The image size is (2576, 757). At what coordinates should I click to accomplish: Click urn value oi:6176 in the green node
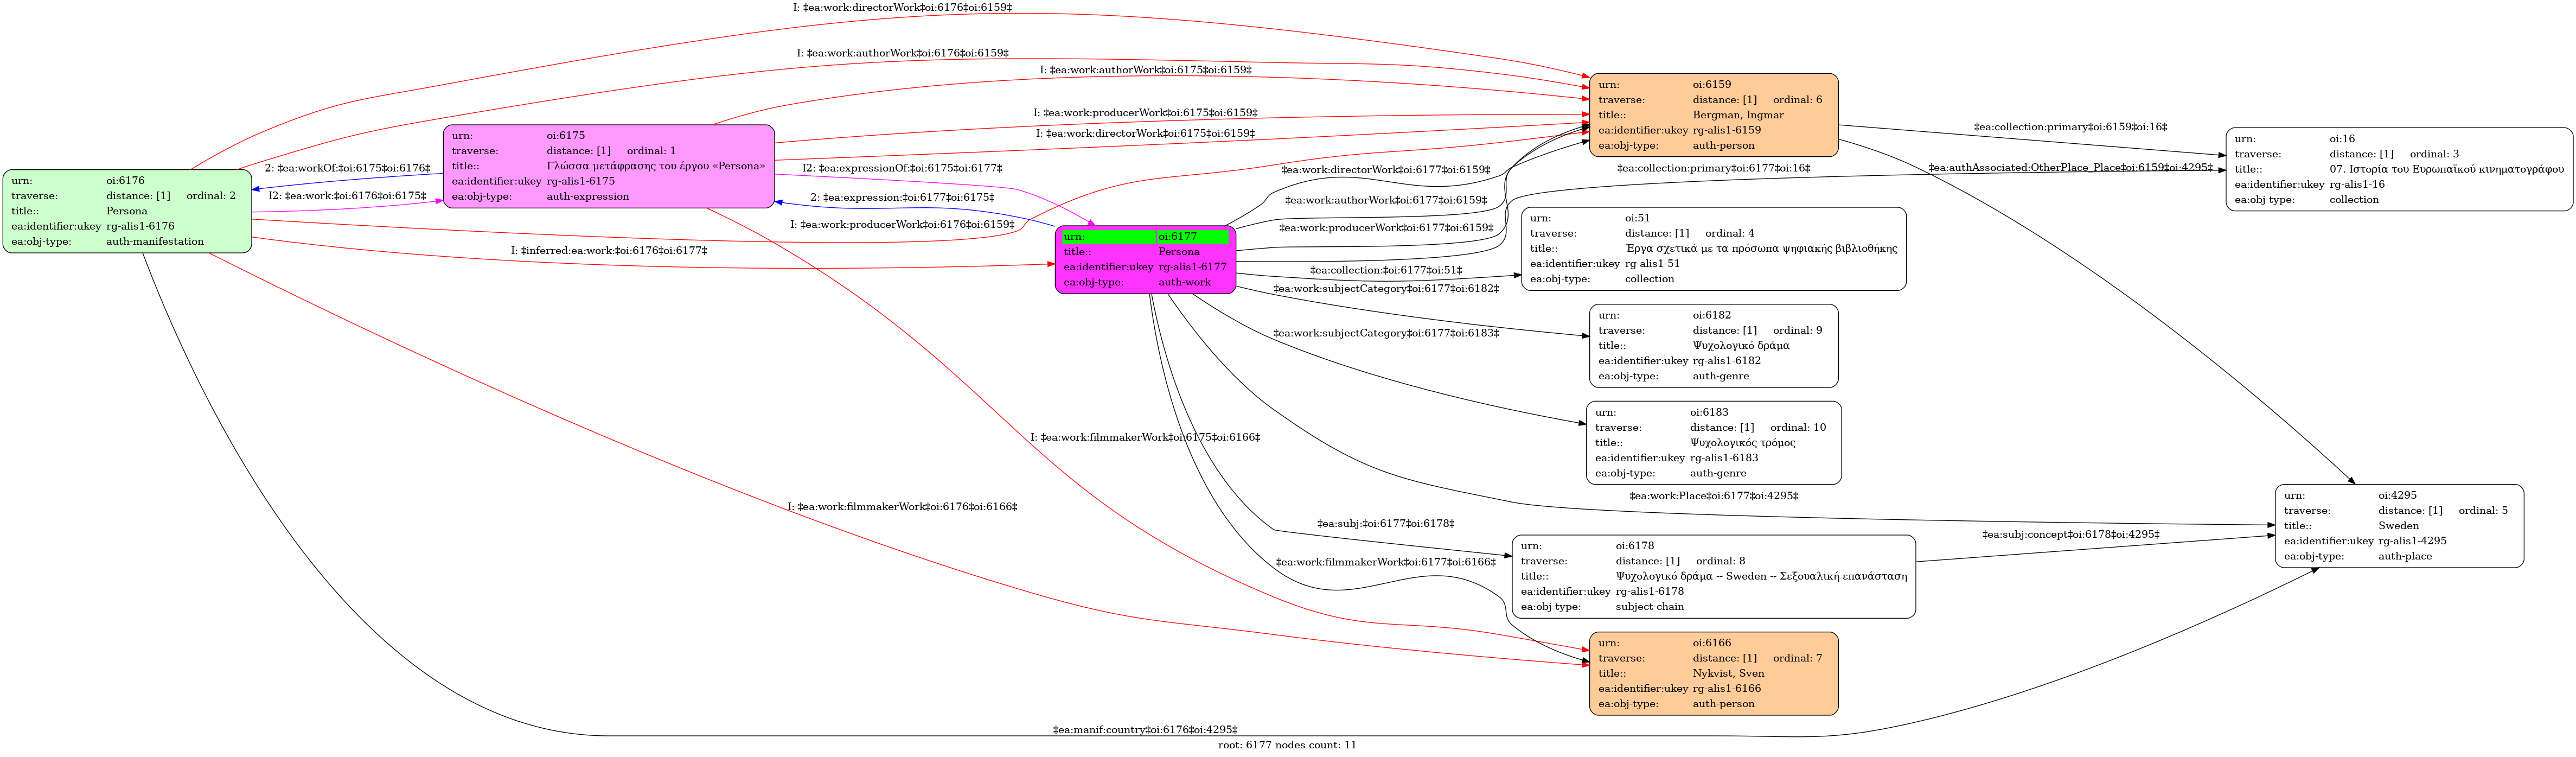[125, 181]
